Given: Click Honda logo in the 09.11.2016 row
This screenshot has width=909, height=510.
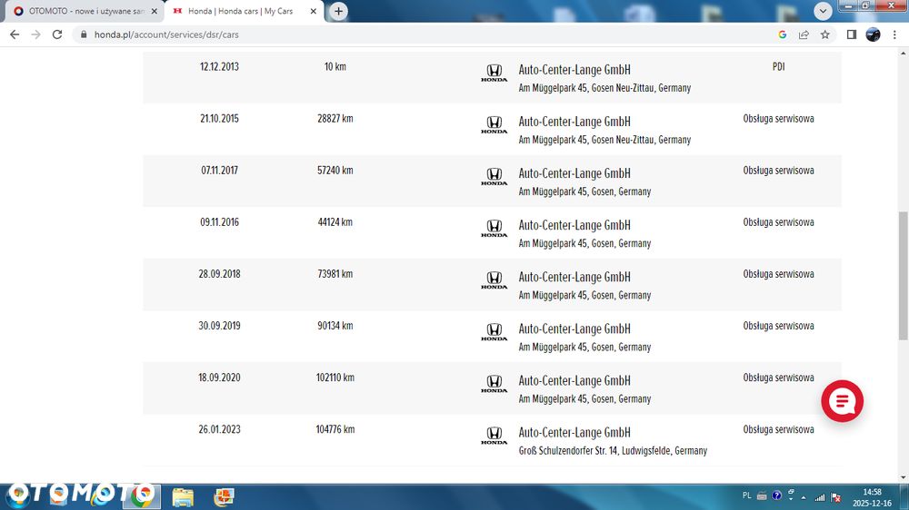Looking at the screenshot, I should [x=494, y=229].
